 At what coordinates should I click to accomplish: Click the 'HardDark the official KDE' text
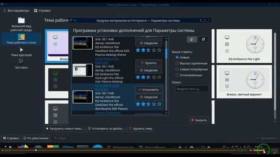[x=112, y=51]
